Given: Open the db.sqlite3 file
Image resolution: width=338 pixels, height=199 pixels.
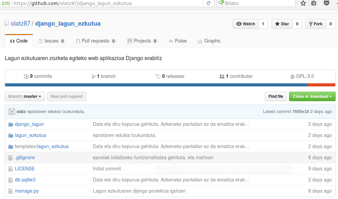Looking at the screenshot, I should click(25, 180).
